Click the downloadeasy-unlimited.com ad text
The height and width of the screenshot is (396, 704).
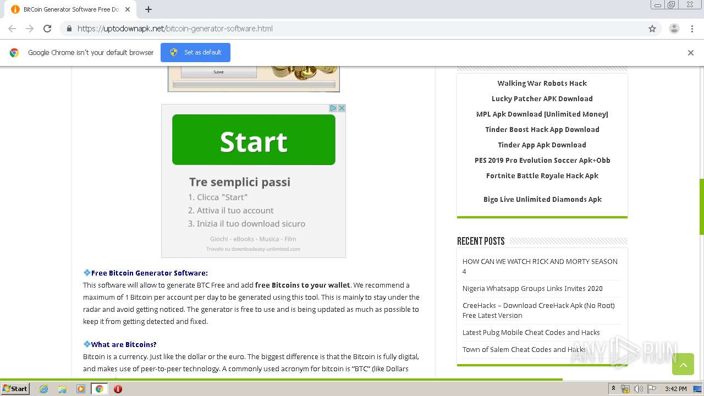253,249
